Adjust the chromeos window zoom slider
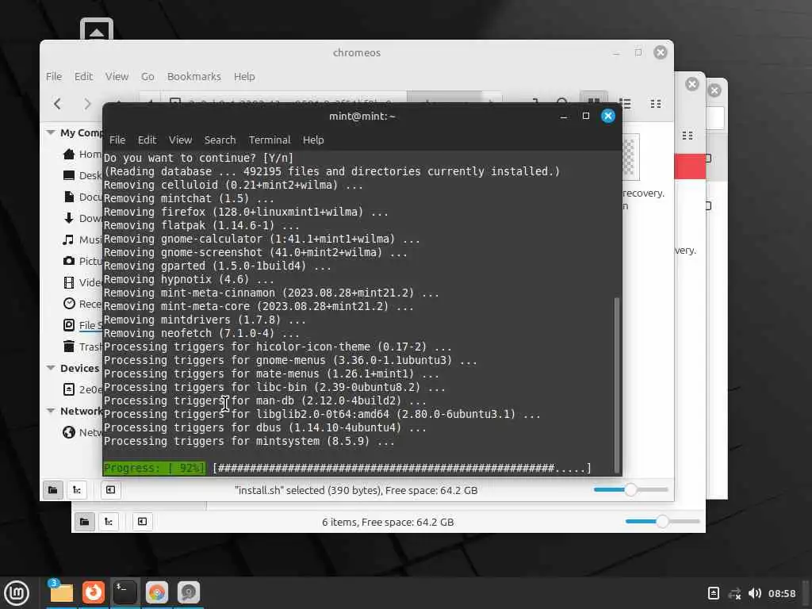 pos(630,490)
